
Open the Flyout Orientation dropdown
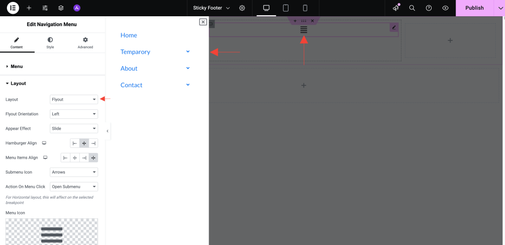[x=74, y=114]
